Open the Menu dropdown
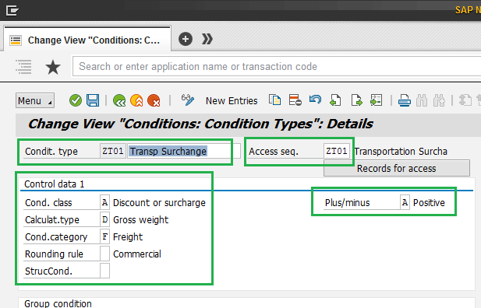Viewport: 481px width, 308px height. [x=35, y=100]
